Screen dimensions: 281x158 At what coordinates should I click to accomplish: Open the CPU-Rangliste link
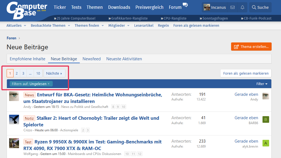click(x=173, y=18)
